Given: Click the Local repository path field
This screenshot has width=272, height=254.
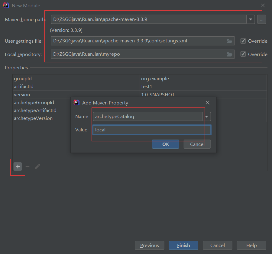Looking at the screenshot, I should coord(143,54).
